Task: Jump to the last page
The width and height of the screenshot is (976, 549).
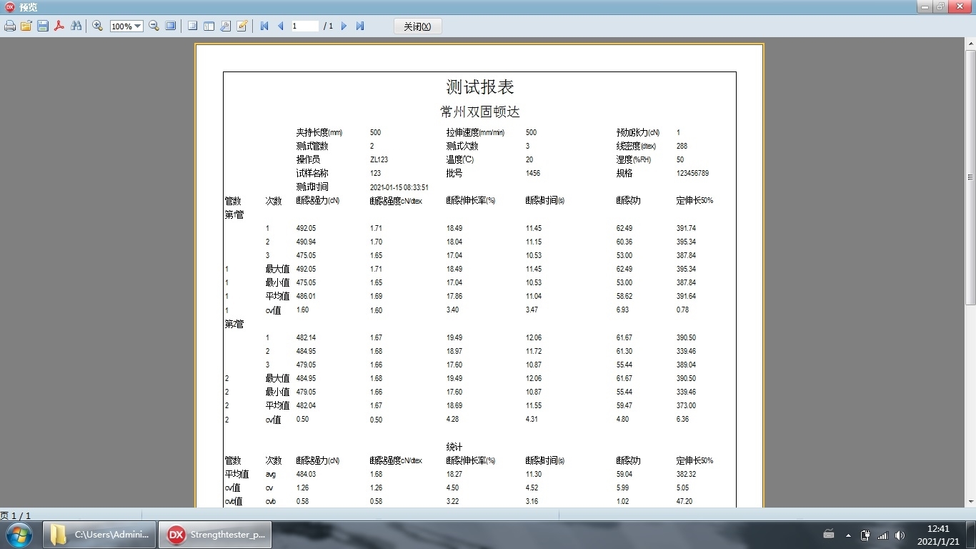Action: point(360,26)
